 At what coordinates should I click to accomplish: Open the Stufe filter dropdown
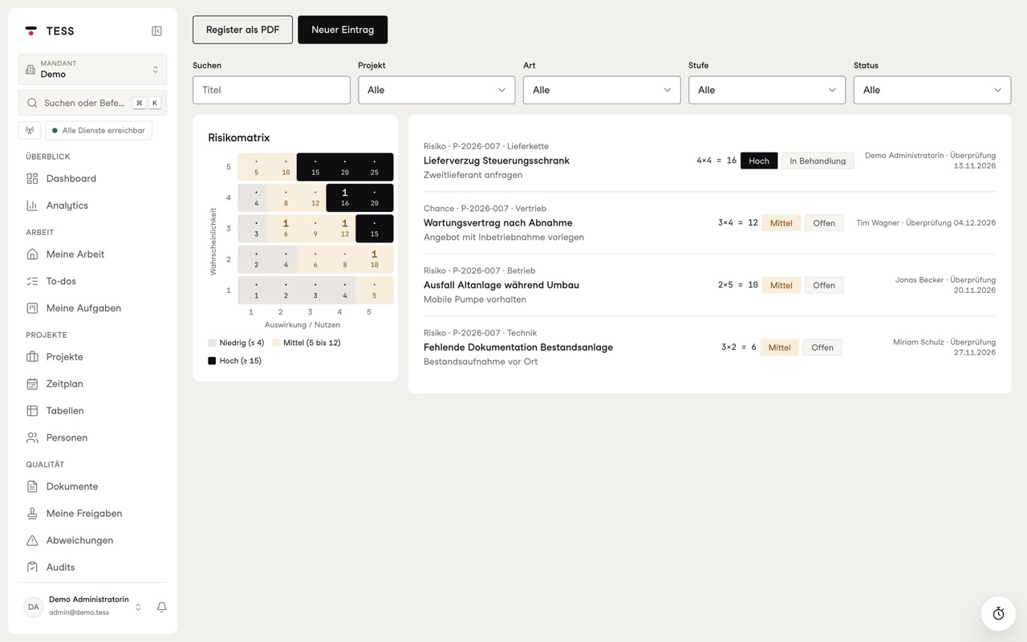pos(767,90)
